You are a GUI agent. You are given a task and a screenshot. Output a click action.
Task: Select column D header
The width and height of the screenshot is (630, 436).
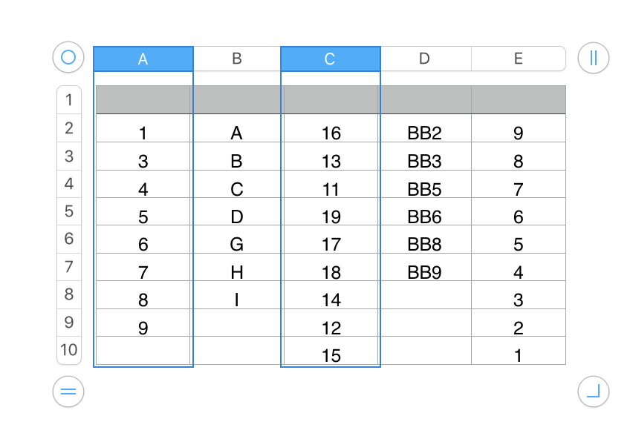tap(424, 59)
